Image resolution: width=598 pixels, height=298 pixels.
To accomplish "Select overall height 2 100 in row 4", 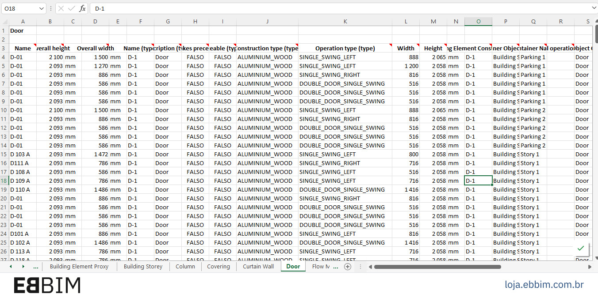I will [50, 57].
